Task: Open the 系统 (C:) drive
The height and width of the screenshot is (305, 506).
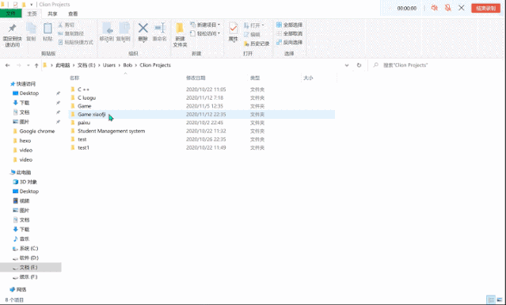Action: pos(29,249)
